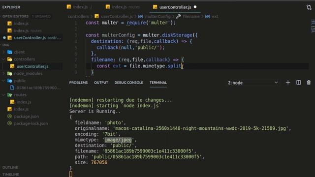Viewport: 315px width, 177px height.
Task: Click 'Server is Running..' terminal line
Action: pyautogui.click(x=95, y=112)
